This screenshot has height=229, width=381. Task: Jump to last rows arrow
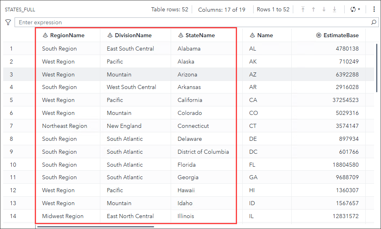coord(334,9)
